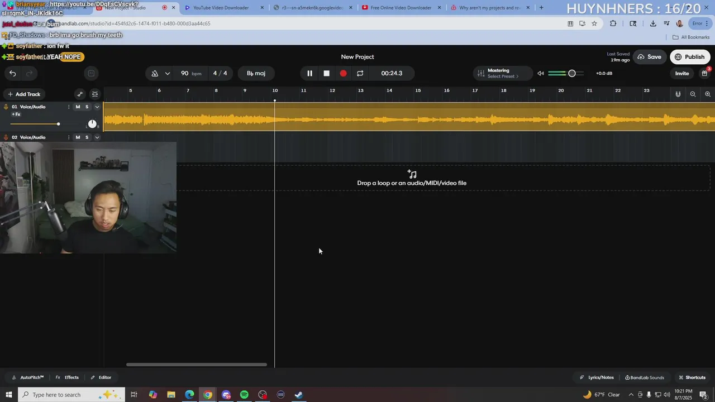
Task: Open BandLab Sounds panel
Action: 645,377
